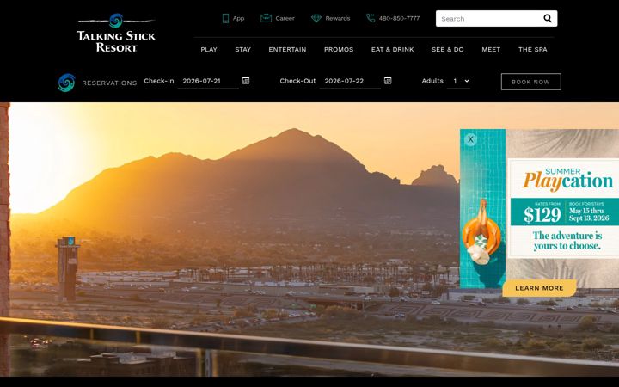Open the STAY menu
Screen dimensions: 619x387
click(242, 49)
